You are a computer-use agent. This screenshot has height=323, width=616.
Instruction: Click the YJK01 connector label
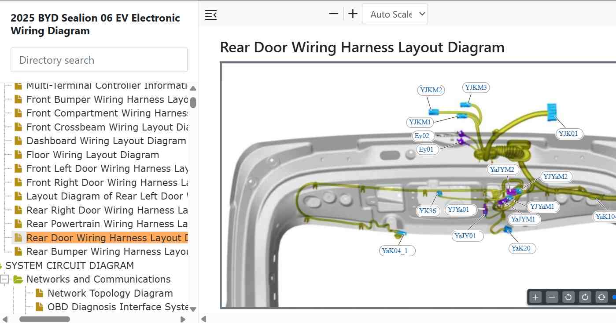pyautogui.click(x=570, y=134)
